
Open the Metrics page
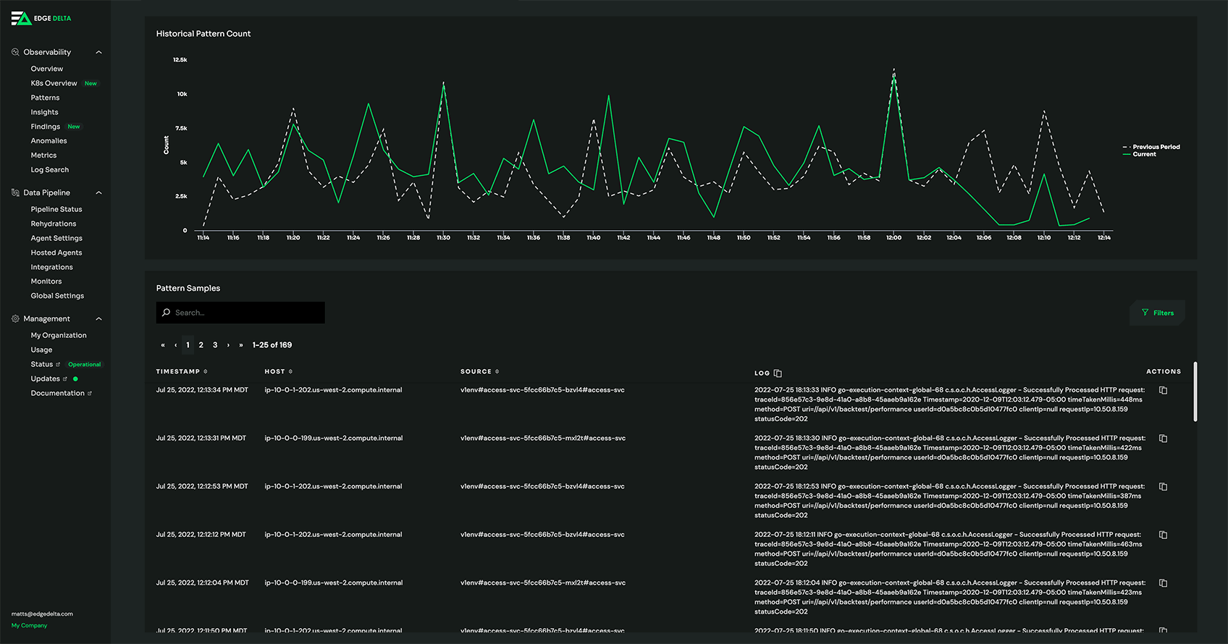point(43,156)
